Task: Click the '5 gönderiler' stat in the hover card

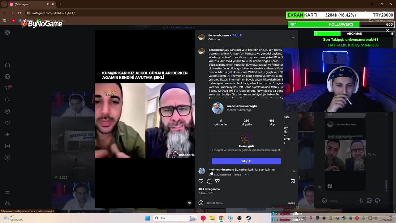Action: pos(221,122)
